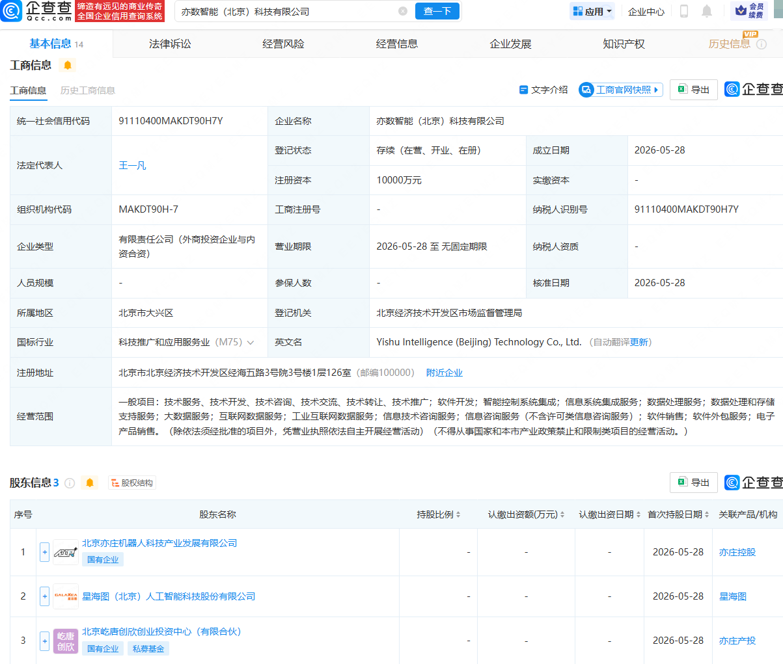Open legal representative 王一凡 link

click(x=132, y=165)
